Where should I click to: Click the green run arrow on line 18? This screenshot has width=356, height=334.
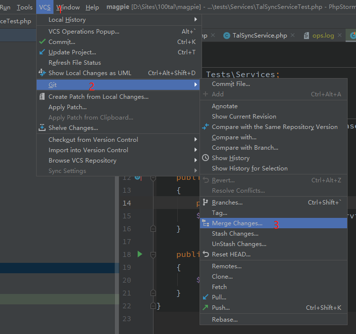140,254
